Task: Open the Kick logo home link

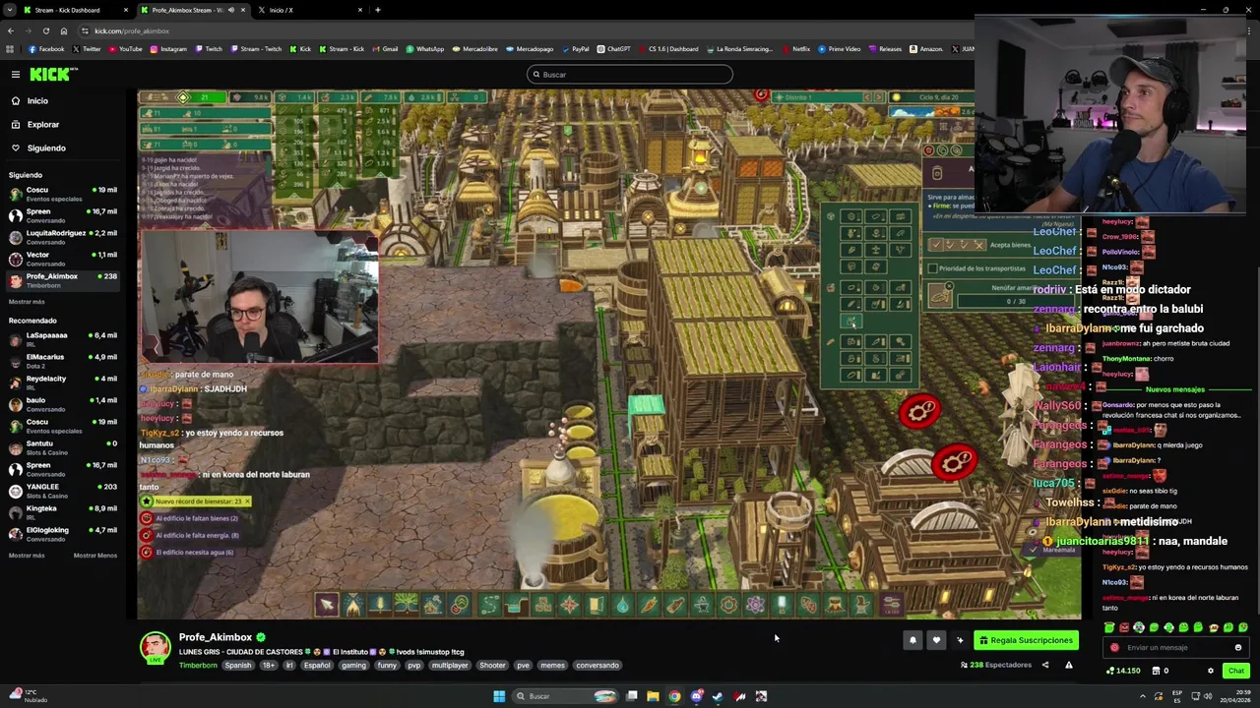Action: click(x=48, y=75)
